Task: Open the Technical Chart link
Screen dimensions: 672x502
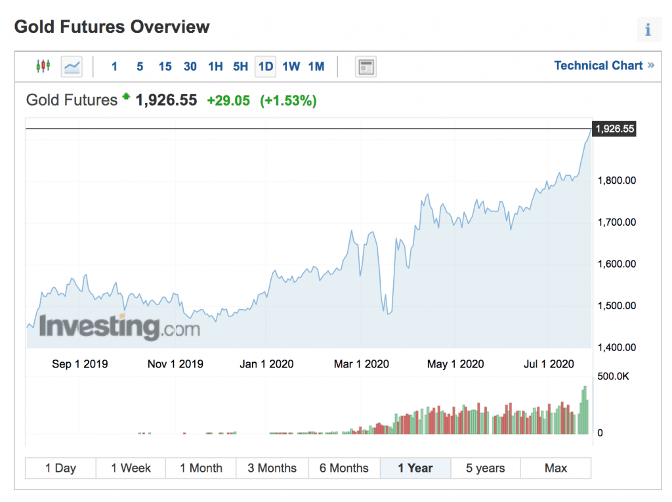Action: (x=598, y=65)
